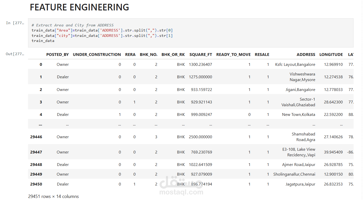Select the ADDRESS column header
This screenshot has width=363, height=200.
tap(306, 54)
